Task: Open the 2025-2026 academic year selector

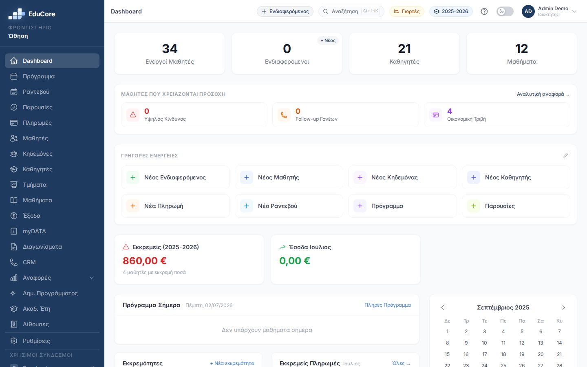Action: pos(451,11)
